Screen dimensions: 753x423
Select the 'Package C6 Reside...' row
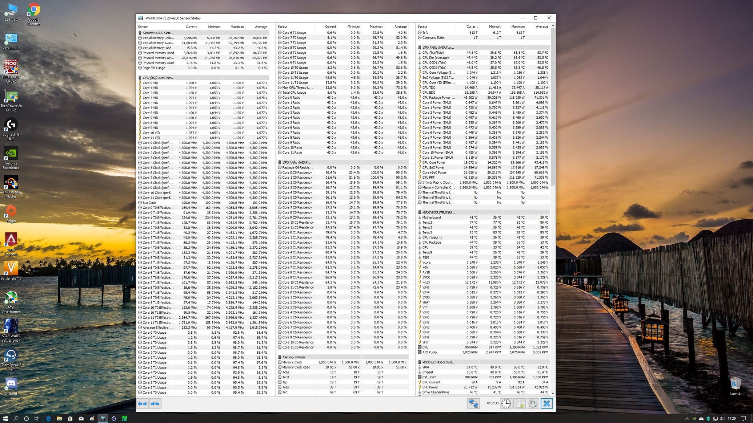pos(343,167)
